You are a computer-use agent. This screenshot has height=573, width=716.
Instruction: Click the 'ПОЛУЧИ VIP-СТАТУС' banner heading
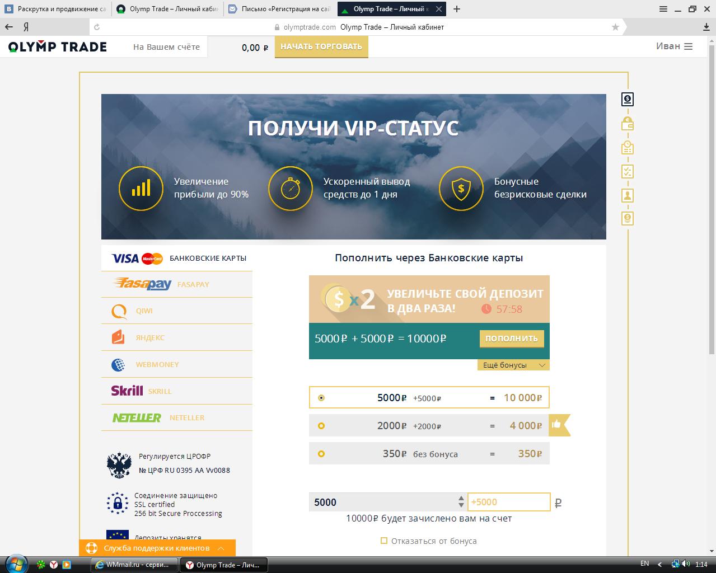click(x=353, y=128)
